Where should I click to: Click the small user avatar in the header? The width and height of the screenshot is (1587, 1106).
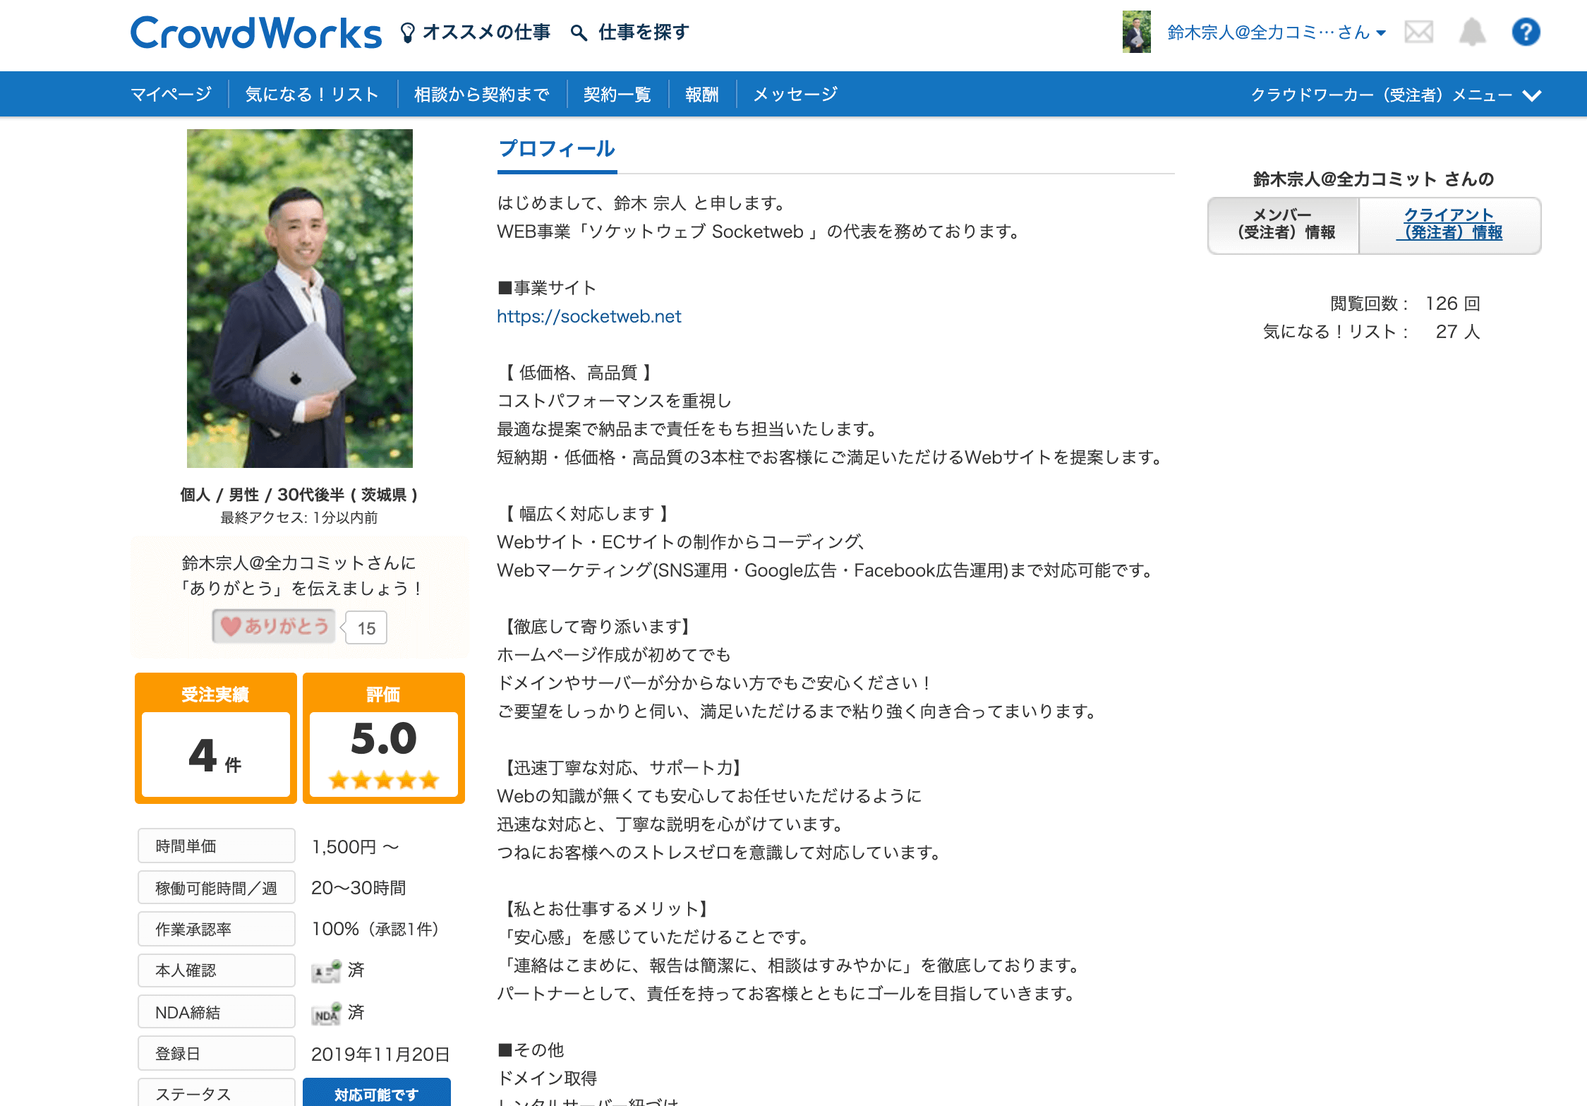[x=1137, y=32]
